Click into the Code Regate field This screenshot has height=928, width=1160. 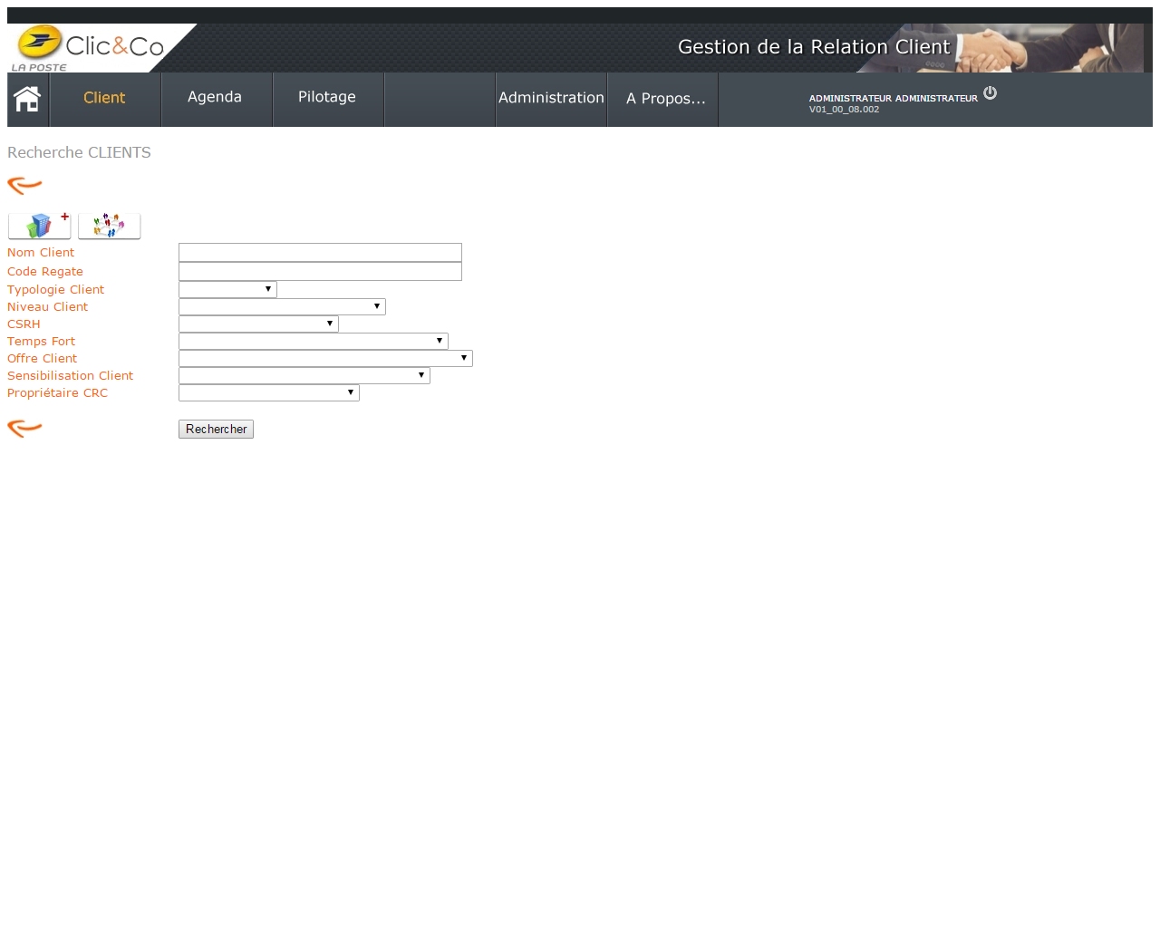point(320,272)
